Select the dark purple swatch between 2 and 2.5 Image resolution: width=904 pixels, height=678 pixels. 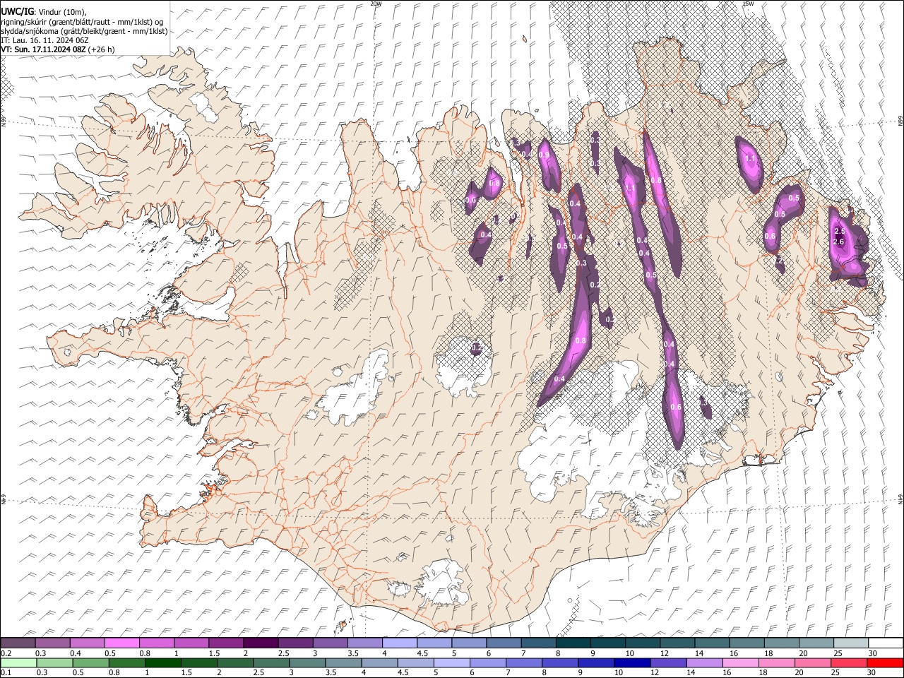(260, 643)
